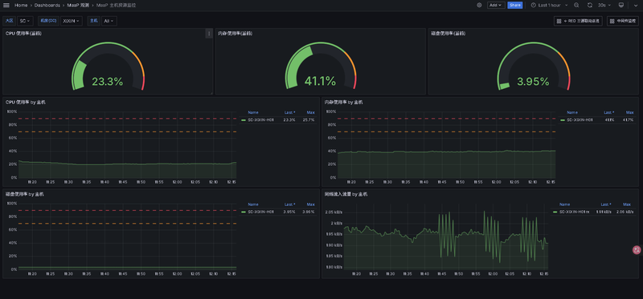Open the host All dropdown

point(109,21)
